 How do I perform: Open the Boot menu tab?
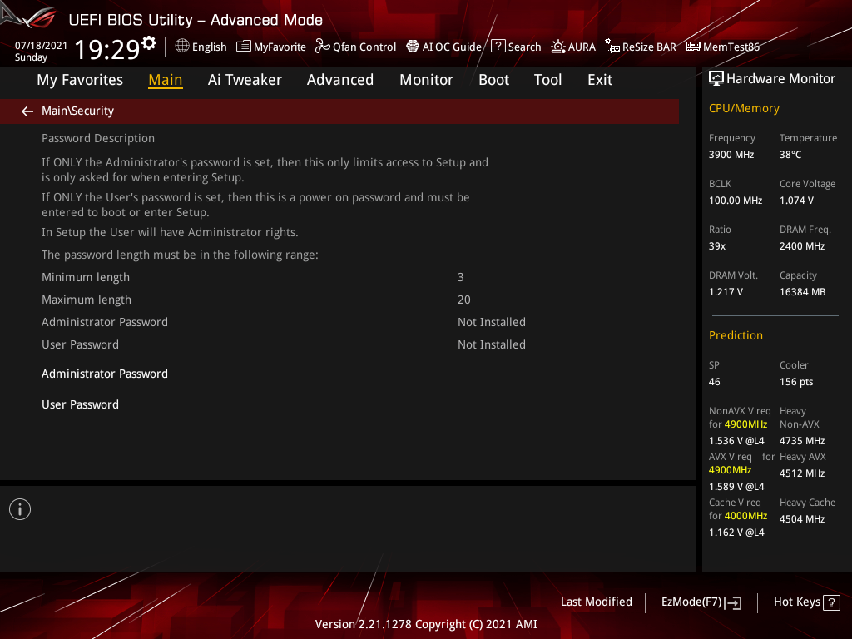tap(493, 79)
